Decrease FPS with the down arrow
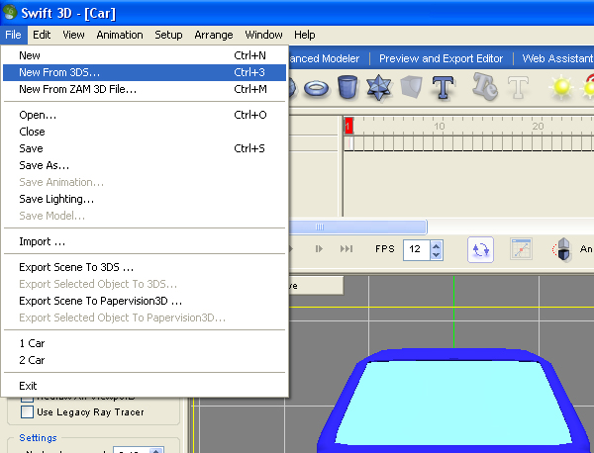 (x=436, y=255)
